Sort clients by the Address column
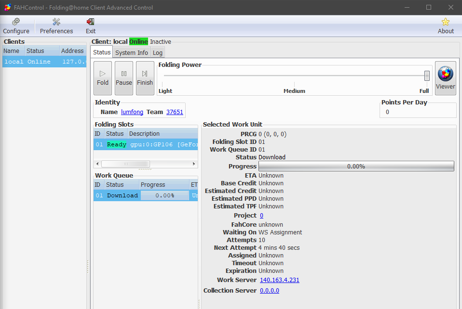462x309 pixels. pyautogui.click(x=73, y=51)
